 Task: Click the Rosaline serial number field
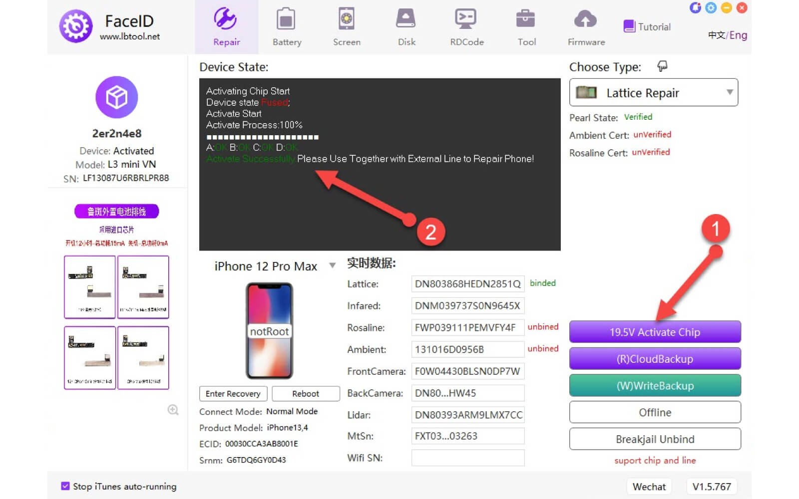(468, 328)
